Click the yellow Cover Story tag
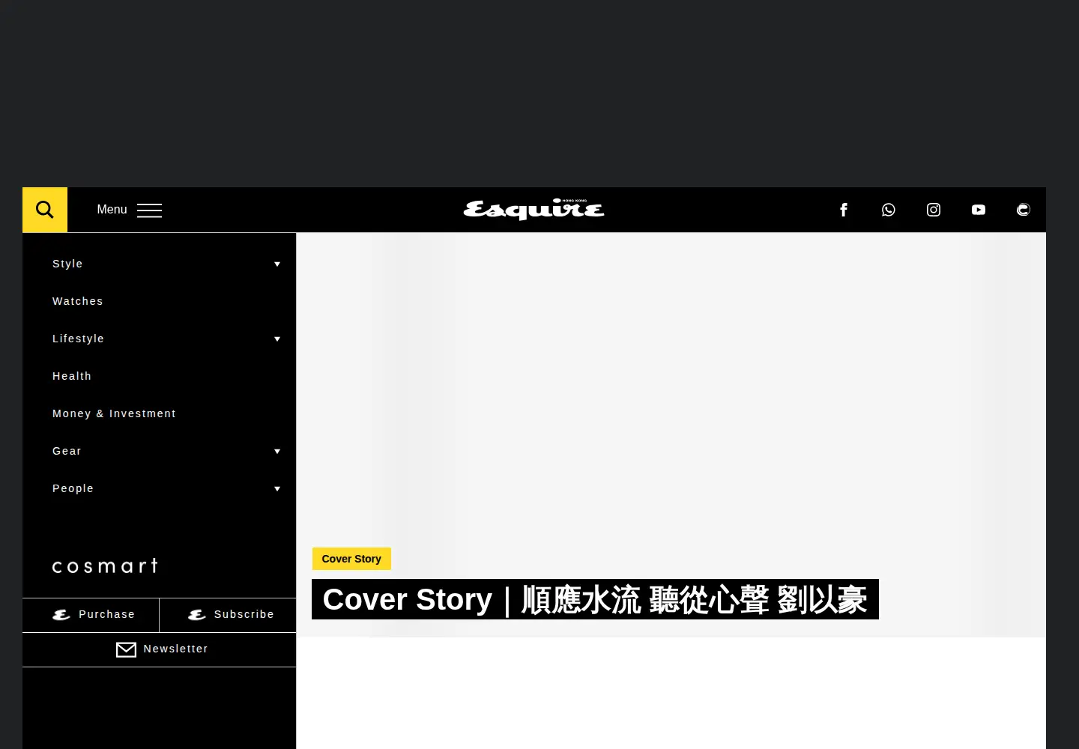1079x749 pixels. coord(351,559)
